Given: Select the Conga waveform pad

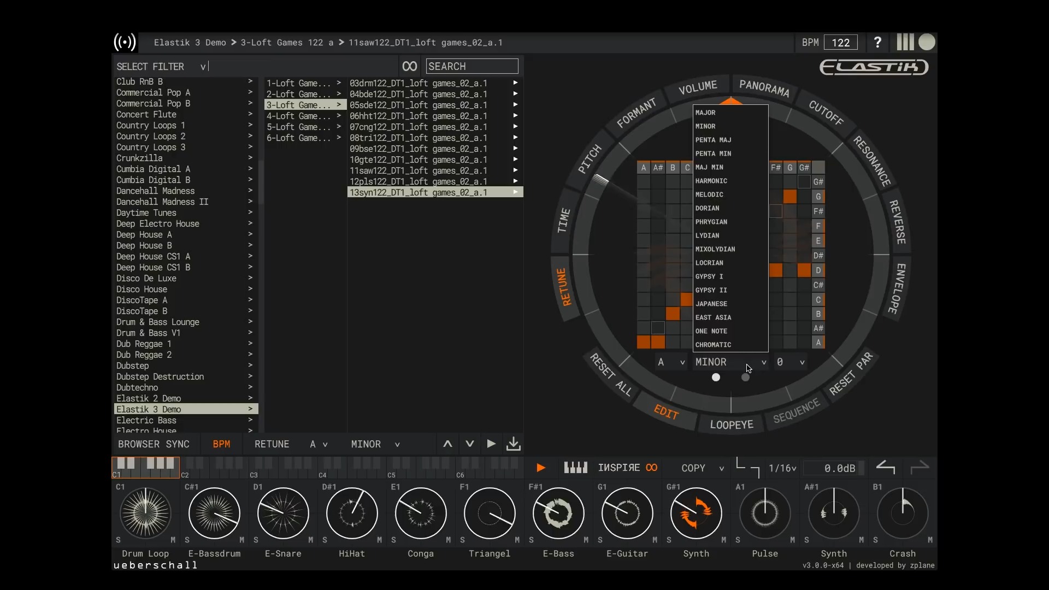Looking at the screenshot, I should pos(421,514).
